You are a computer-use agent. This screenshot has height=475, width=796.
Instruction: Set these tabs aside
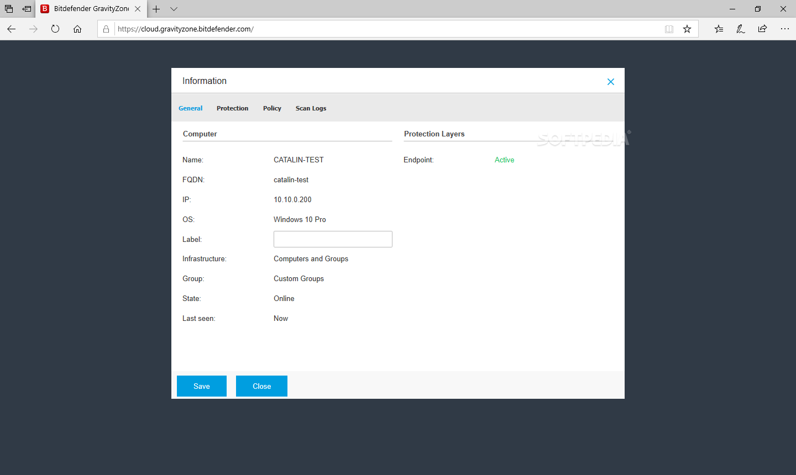point(27,9)
